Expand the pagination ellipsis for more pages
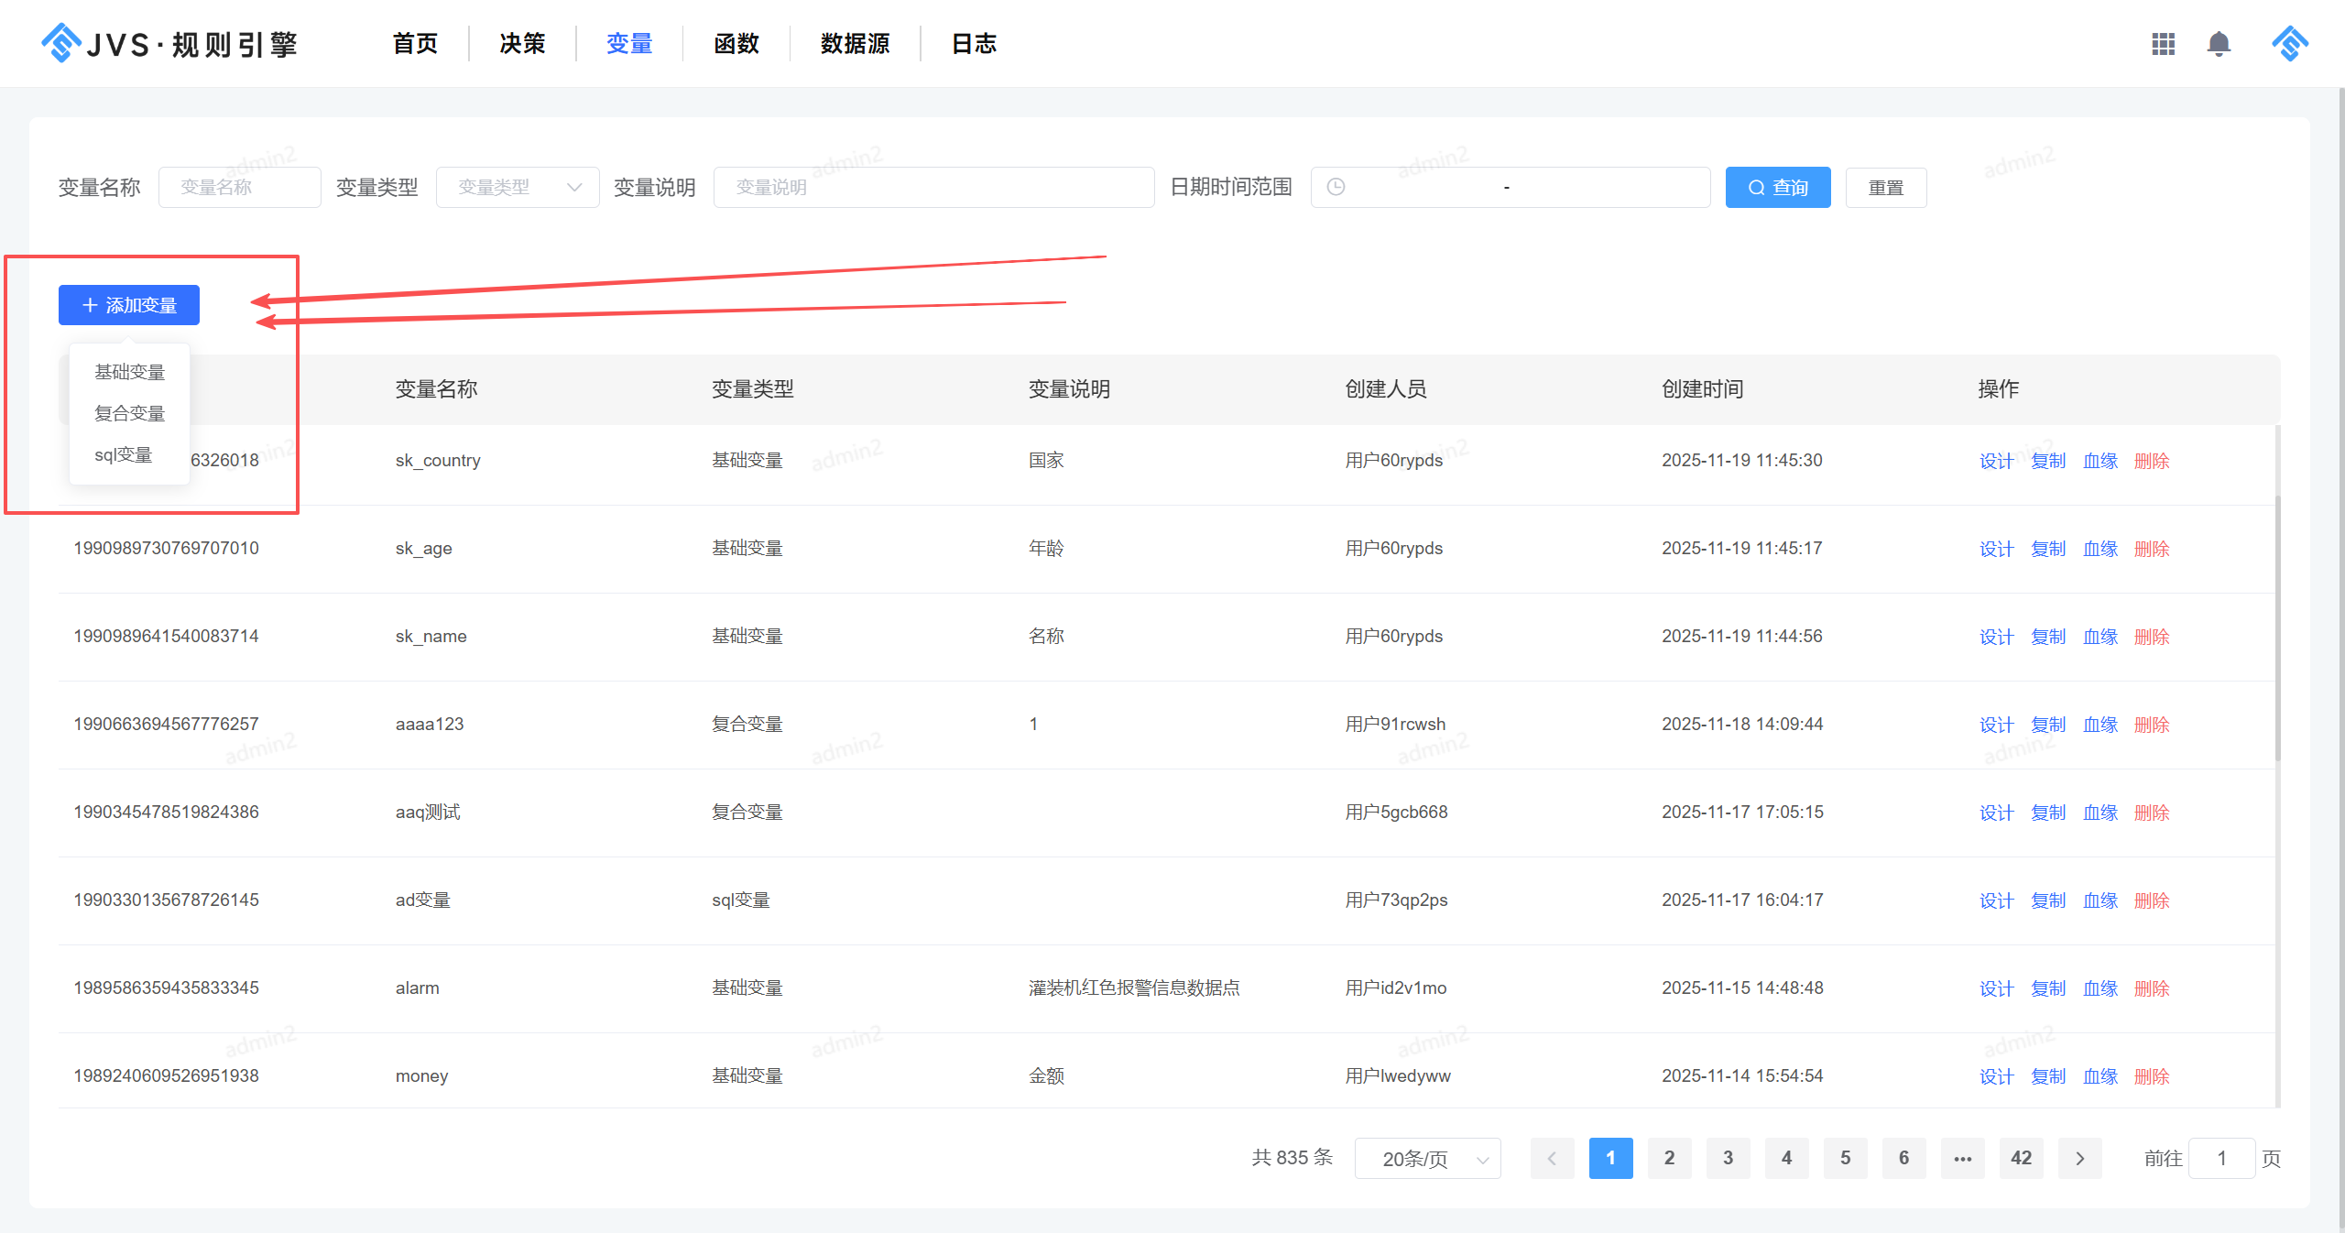Viewport: 2345px width, 1233px height. (x=1962, y=1158)
